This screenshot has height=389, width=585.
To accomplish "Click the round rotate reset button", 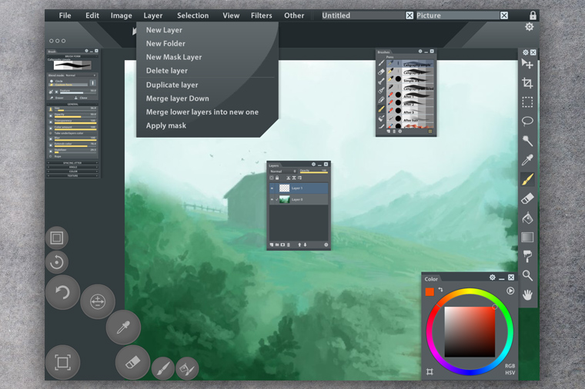I will (x=57, y=262).
